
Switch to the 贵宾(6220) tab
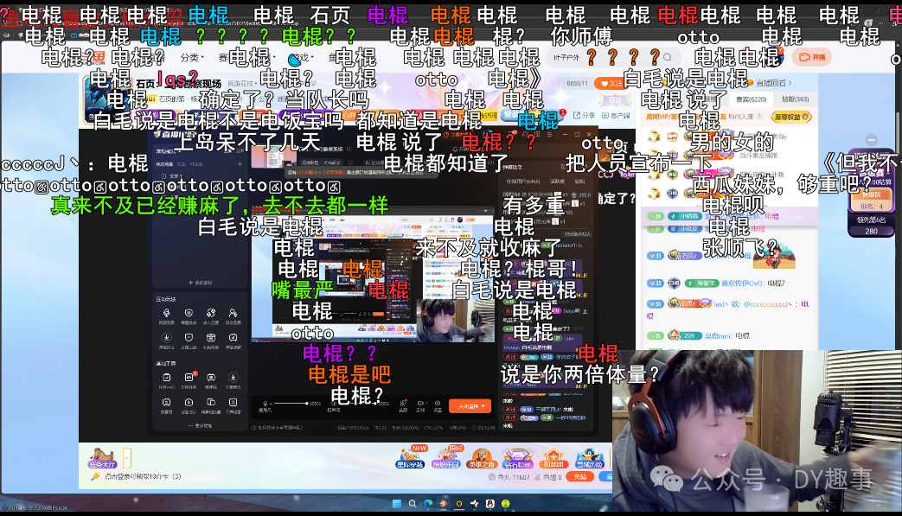[751, 99]
